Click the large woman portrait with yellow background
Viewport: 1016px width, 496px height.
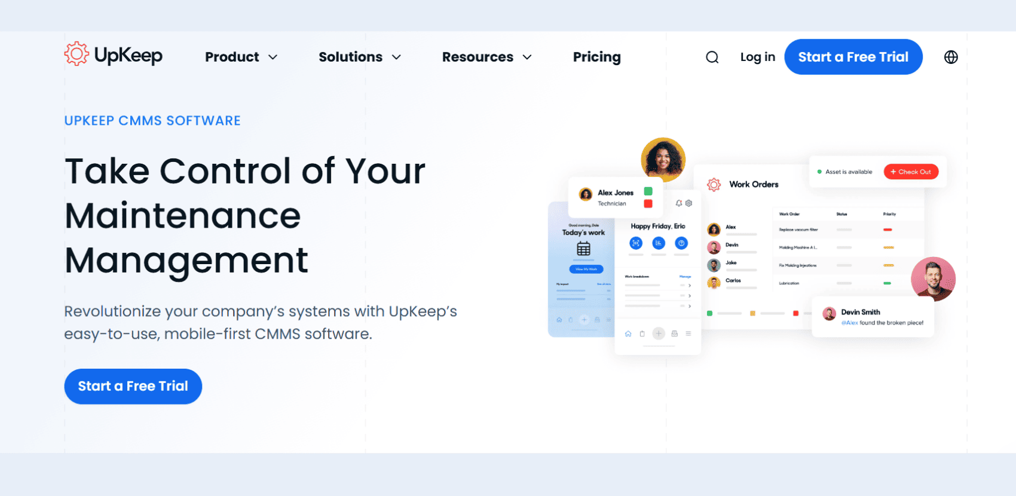pos(663,160)
